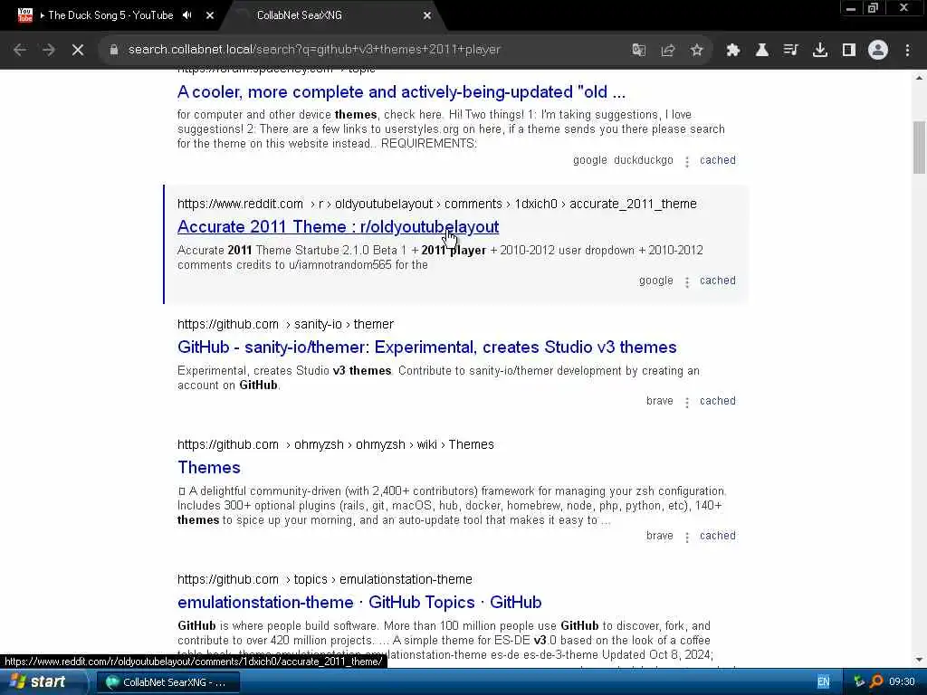This screenshot has height=695, width=927.
Task: Open the sanity-io/themer GitHub result
Action: tap(427, 347)
